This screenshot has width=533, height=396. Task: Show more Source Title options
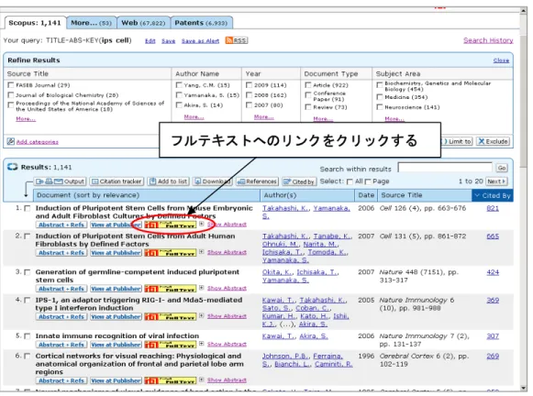click(x=26, y=119)
